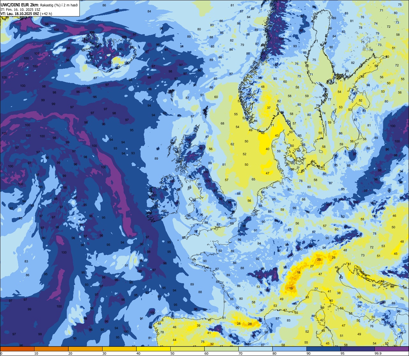Image resolution: width=409 pixels, height=356 pixels.
Task: Click the 0–10 dark orange legend segment
Action: 17,349
